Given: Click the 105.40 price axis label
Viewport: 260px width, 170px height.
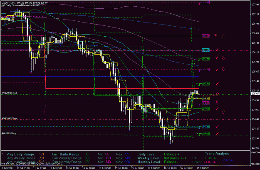Looking at the screenshot, I should click(x=255, y=81).
